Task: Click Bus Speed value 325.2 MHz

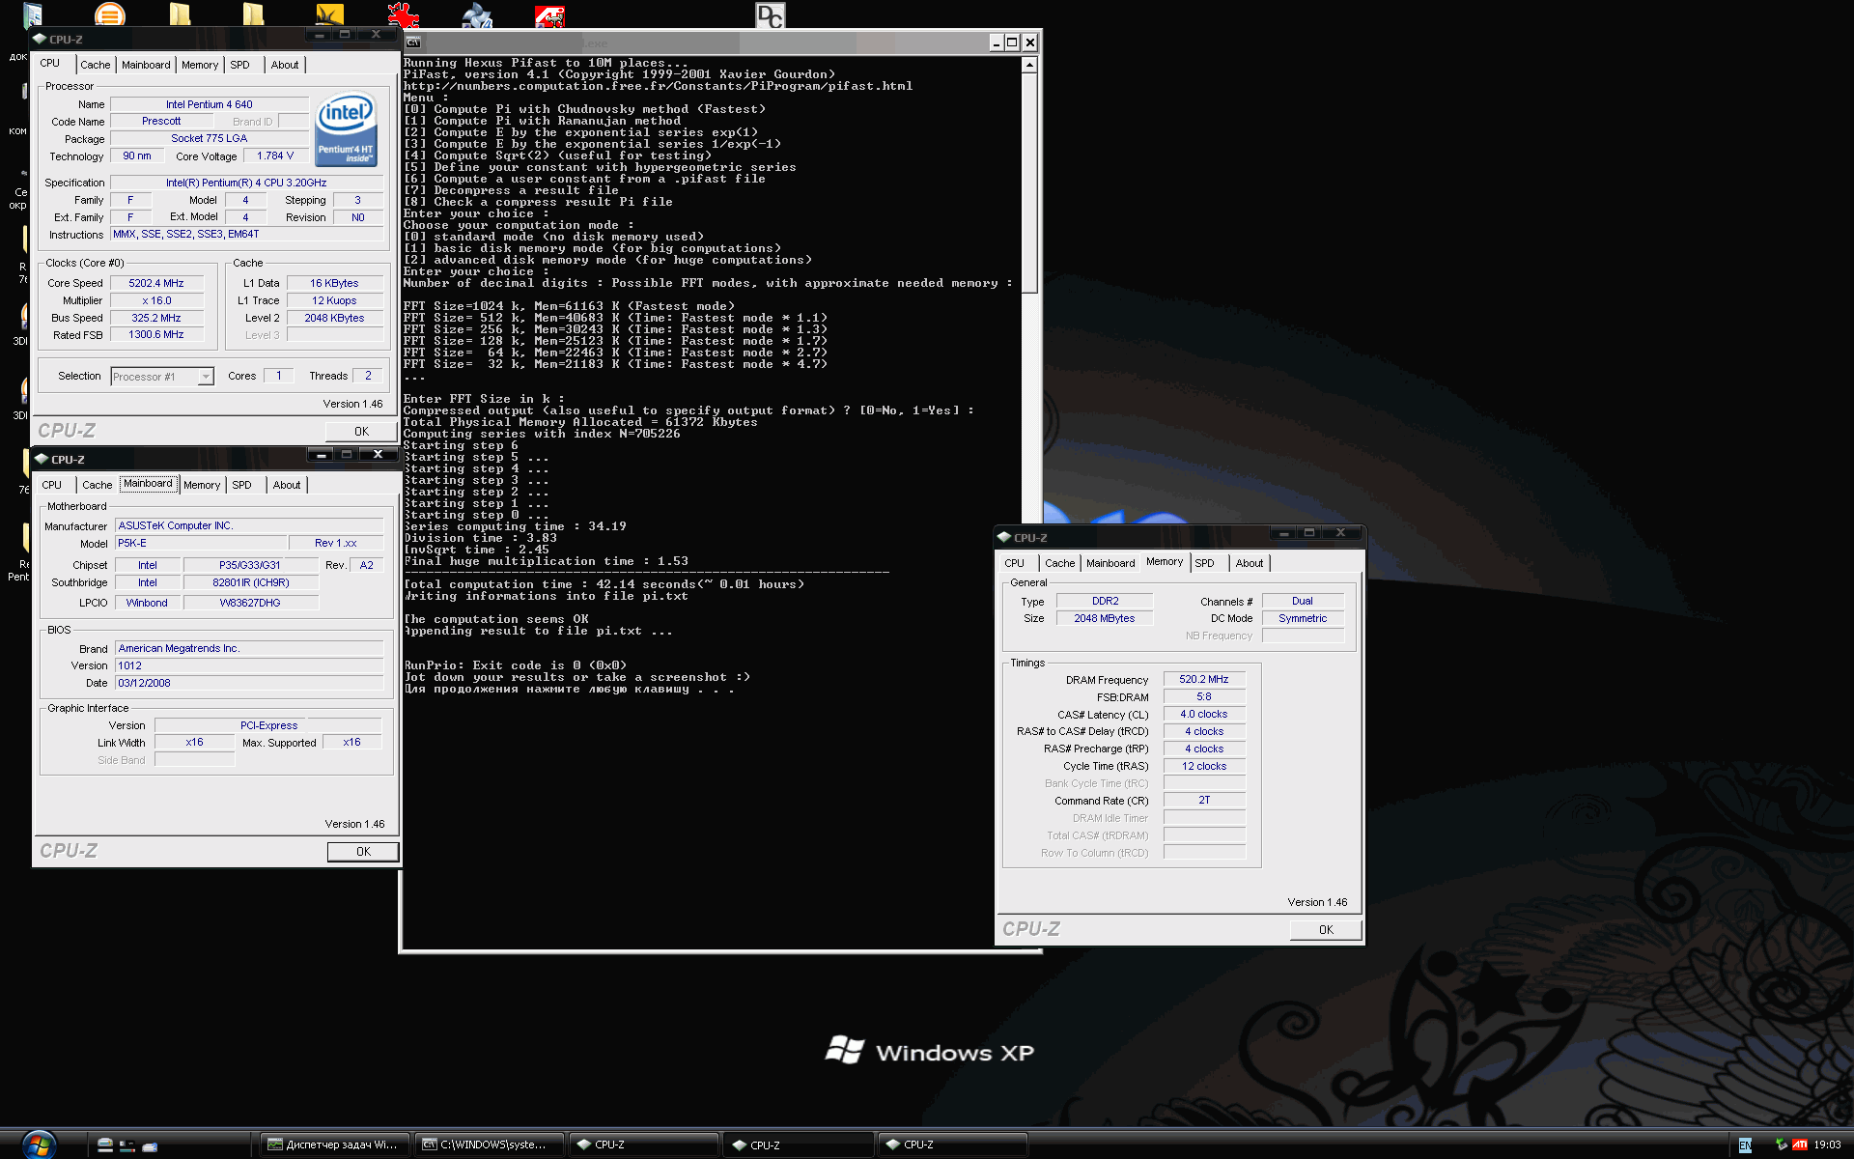Action: pyautogui.click(x=156, y=318)
